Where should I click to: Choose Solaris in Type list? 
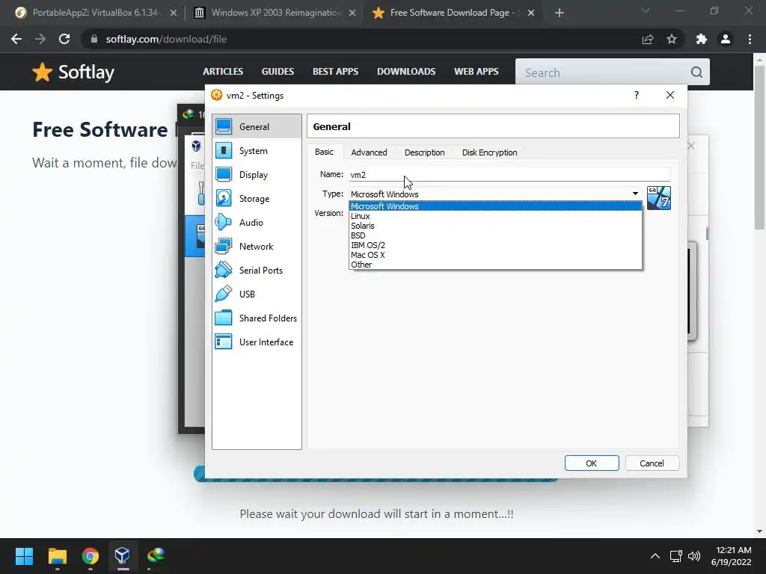pyautogui.click(x=495, y=226)
